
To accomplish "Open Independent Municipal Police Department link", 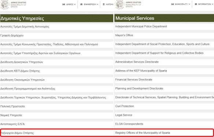I will [141, 26].
